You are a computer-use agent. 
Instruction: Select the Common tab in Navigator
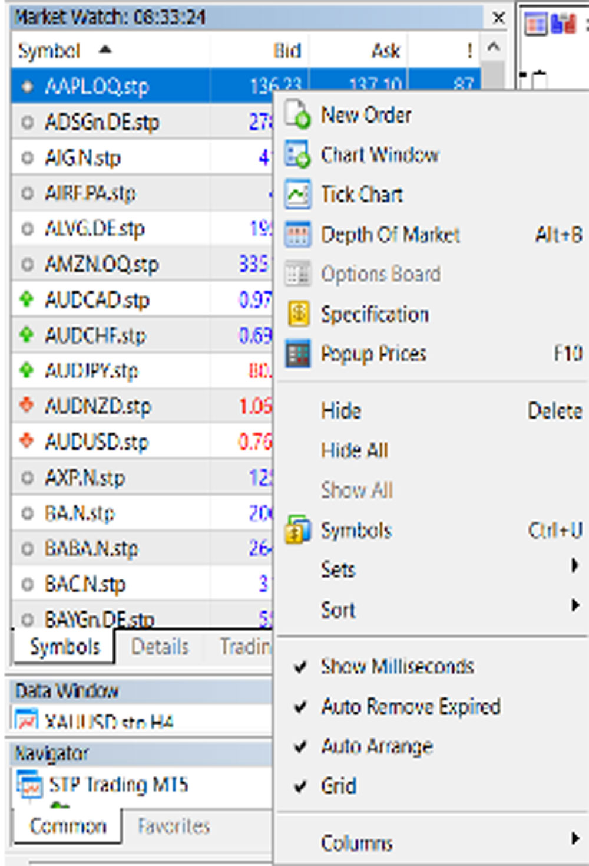[68, 826]
